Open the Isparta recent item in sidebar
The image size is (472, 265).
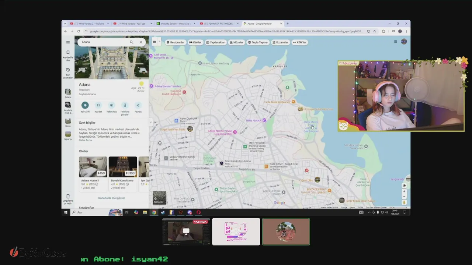click(68, 135)
